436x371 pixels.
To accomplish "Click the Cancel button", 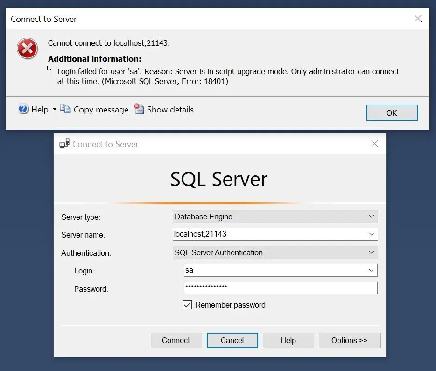I will (x=232, y=340).
